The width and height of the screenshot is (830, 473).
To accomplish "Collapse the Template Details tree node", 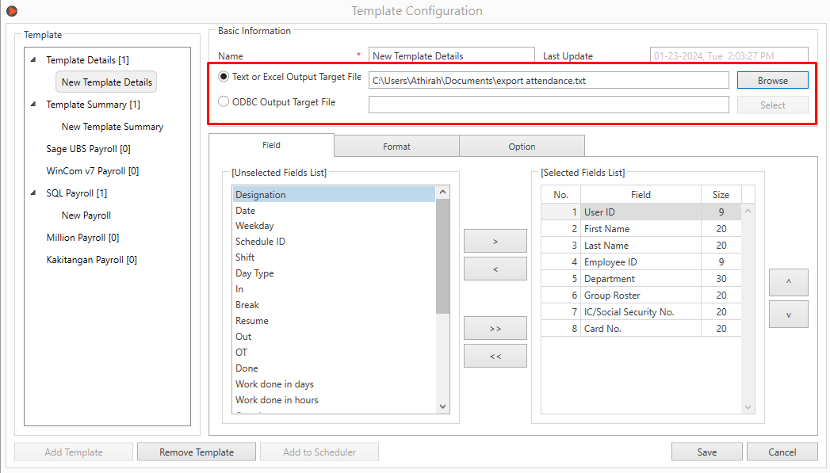I will click(x=33, y=59).
